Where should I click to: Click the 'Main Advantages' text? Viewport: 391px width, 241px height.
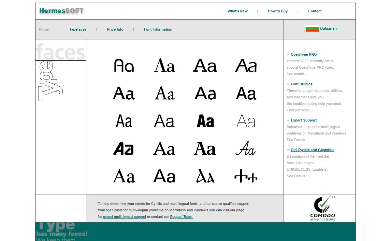[x=300, y=163]
